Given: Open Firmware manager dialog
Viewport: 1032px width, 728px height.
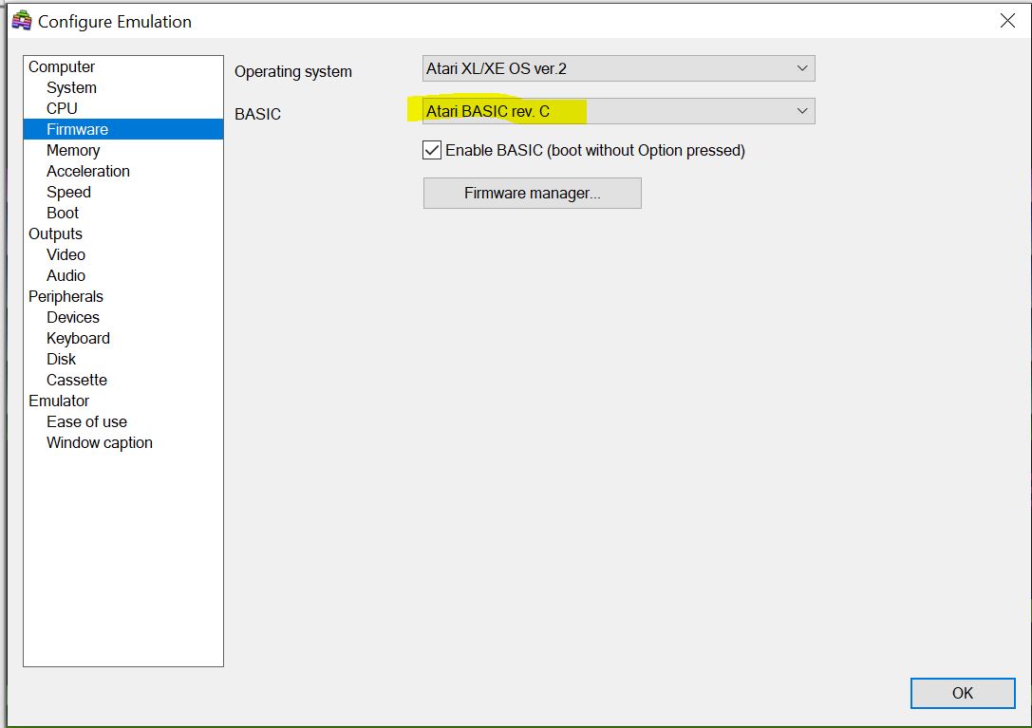Looking at the screenshot, I should pos(532,193).
